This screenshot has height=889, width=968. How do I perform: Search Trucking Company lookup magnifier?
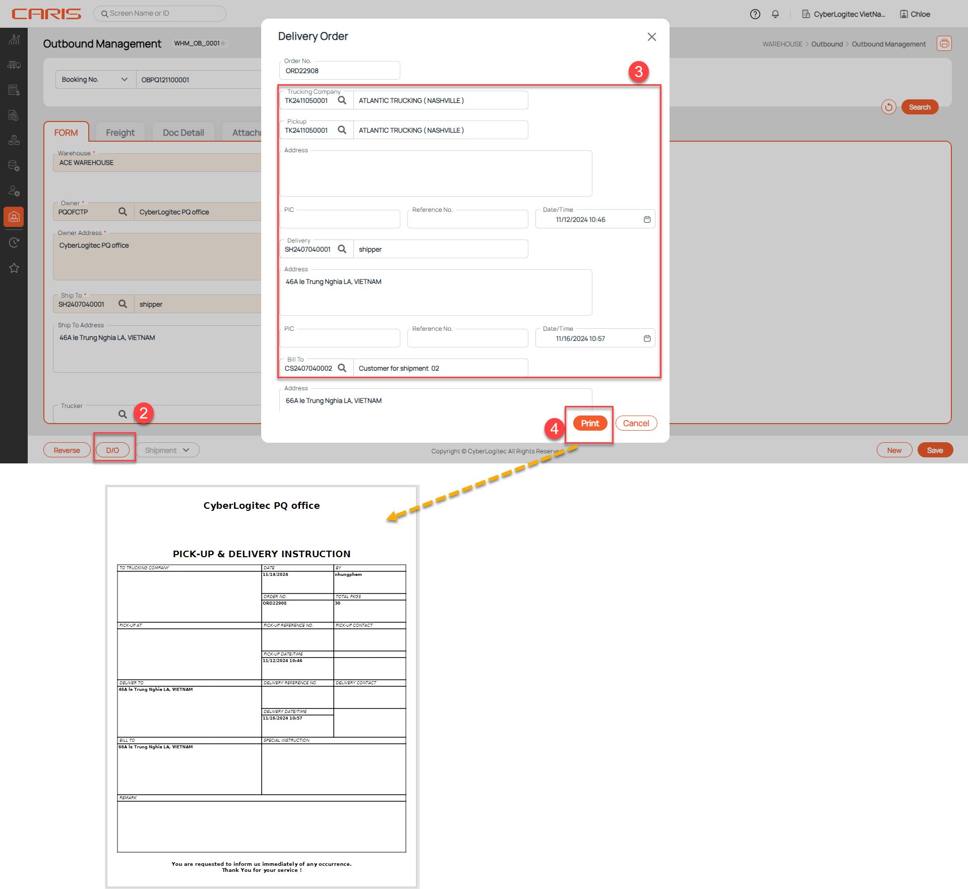point(342,100)
